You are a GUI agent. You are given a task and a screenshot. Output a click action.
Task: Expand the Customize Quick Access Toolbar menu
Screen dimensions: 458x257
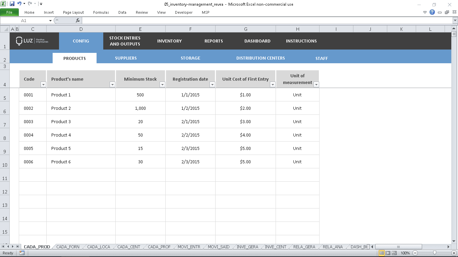pos(41,4)
